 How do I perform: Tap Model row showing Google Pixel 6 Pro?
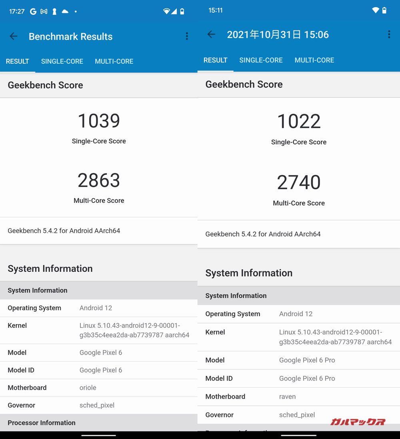click(298, 360)
